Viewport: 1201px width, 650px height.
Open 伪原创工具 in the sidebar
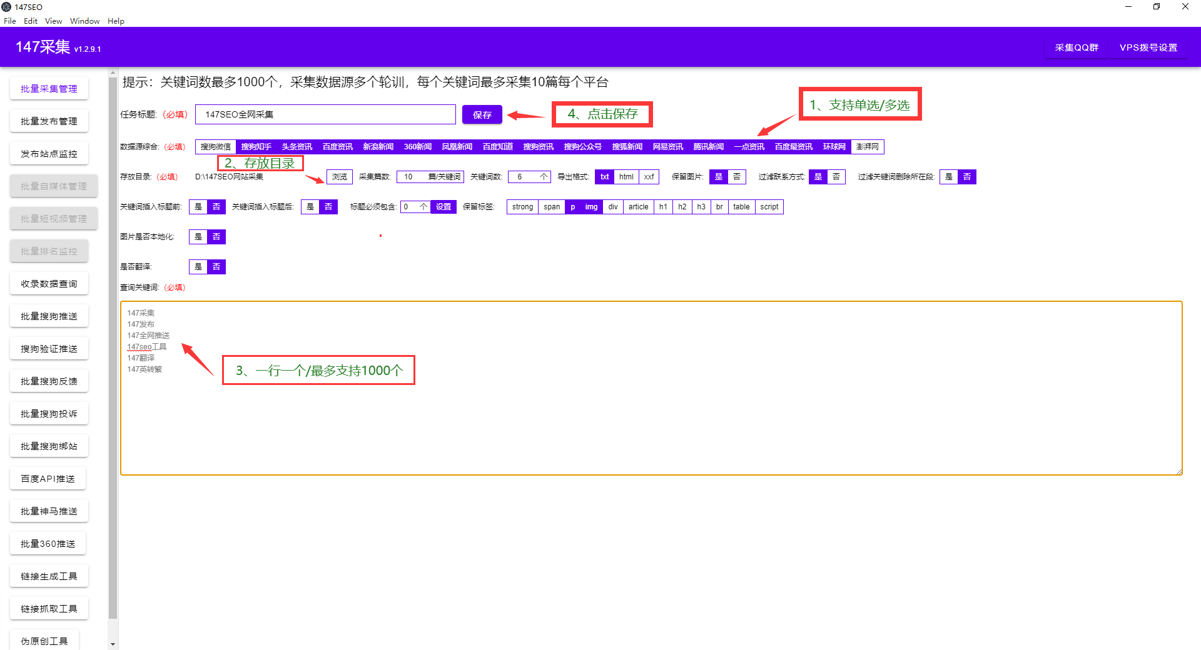(44, 641)
